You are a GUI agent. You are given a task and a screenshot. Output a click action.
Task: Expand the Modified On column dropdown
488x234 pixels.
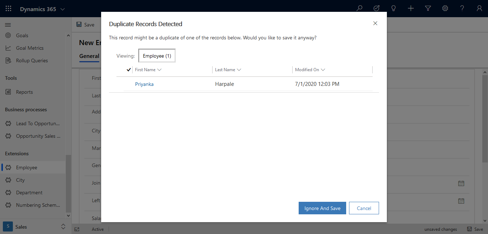click(x=323, y=69)
